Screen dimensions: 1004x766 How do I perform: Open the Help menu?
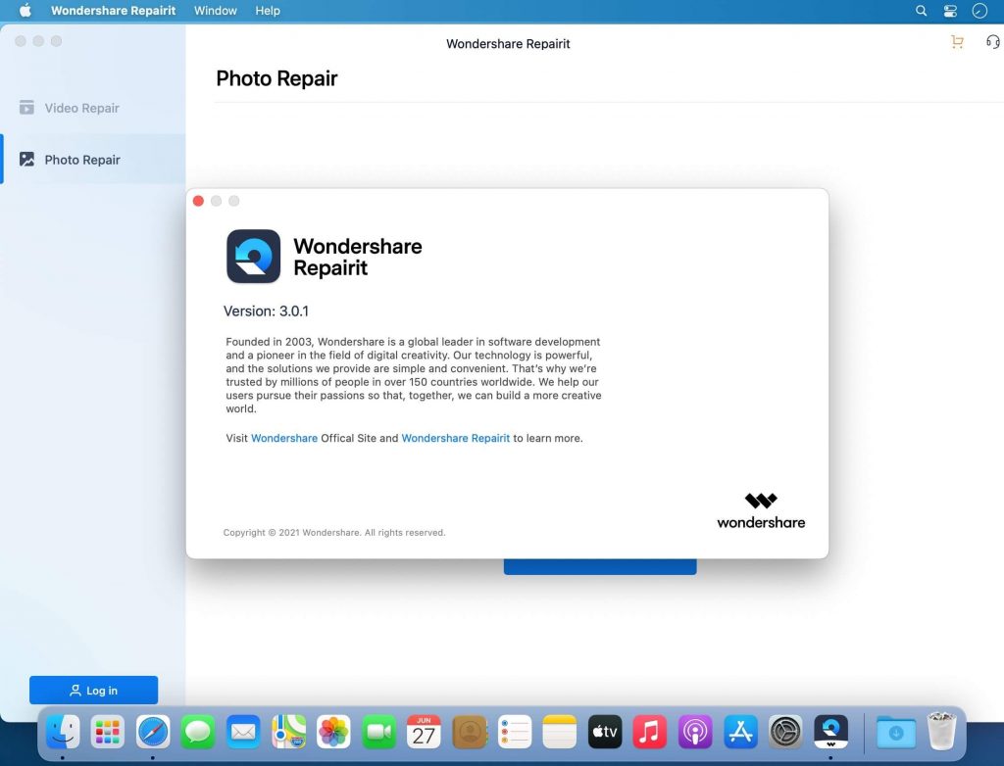click(x=267, y=11)
